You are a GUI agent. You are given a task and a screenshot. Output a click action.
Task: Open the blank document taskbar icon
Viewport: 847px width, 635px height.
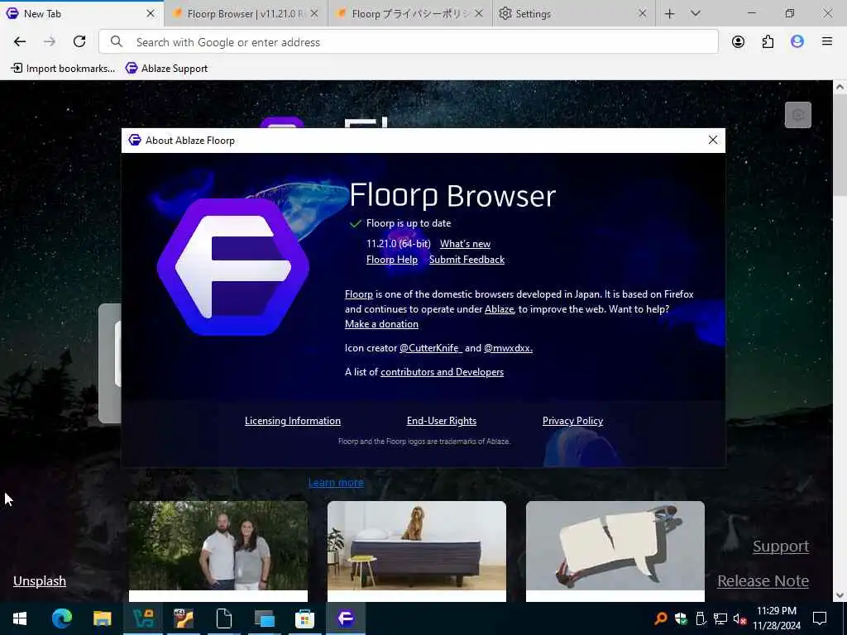click(x=223, y=618)
